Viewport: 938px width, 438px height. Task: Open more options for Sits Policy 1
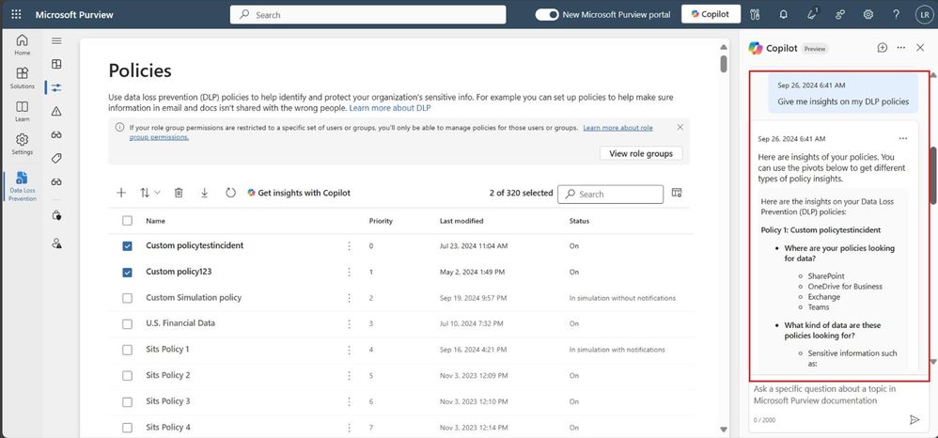[x=350, y=350]
